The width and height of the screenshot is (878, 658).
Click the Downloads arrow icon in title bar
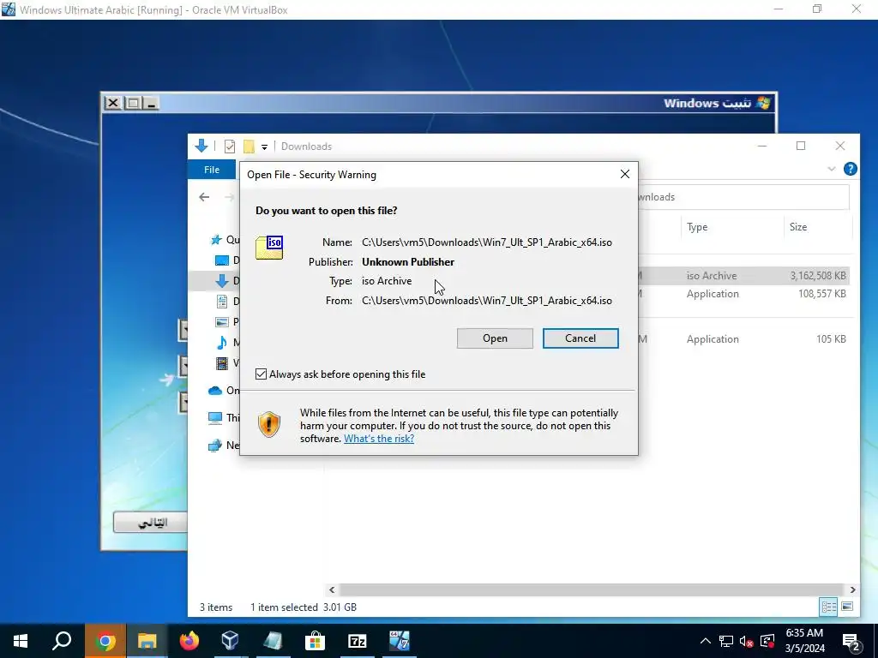coord(201,146)
